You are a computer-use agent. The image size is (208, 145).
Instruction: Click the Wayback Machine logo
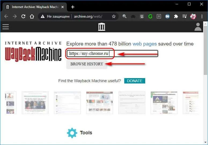pos(33,52)
